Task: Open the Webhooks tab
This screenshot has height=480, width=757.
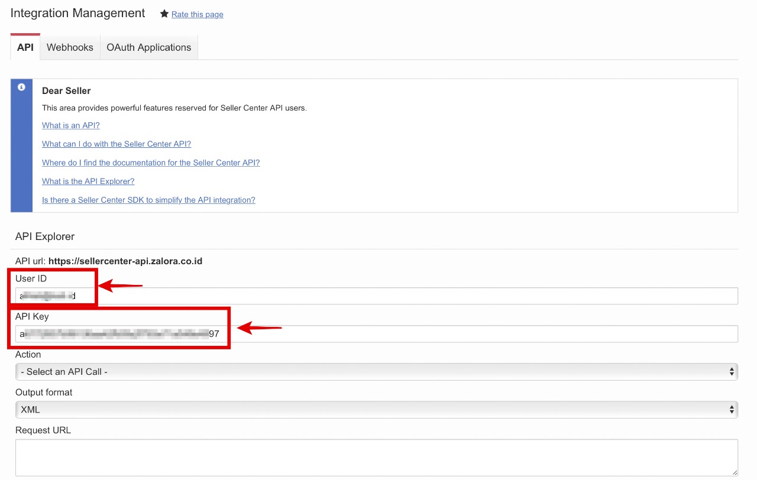Action: coord(70,47)
